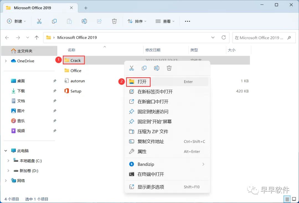Viewport: 299px width, 203px height.
Task: Select 固定到快速访问 menu entry
Action: [x=167, y=112]
